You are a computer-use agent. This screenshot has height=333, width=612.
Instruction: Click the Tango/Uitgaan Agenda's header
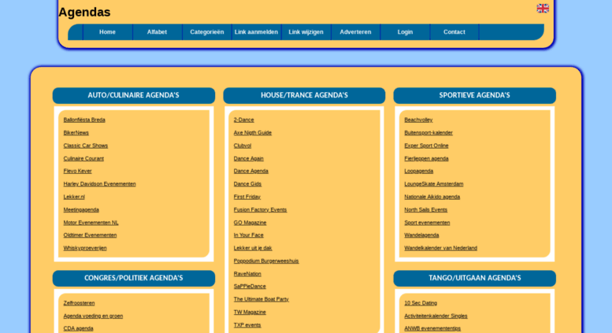(x=475, y=279)
